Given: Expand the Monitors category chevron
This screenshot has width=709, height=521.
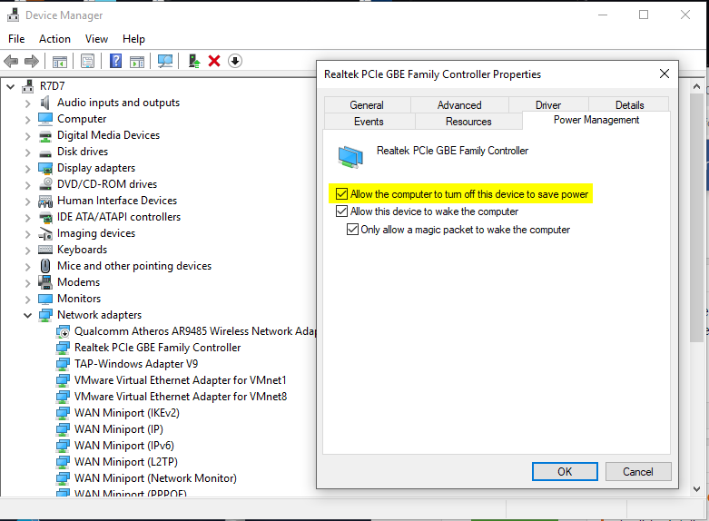Looking at the screenshot, I should (x=27, y=300).
